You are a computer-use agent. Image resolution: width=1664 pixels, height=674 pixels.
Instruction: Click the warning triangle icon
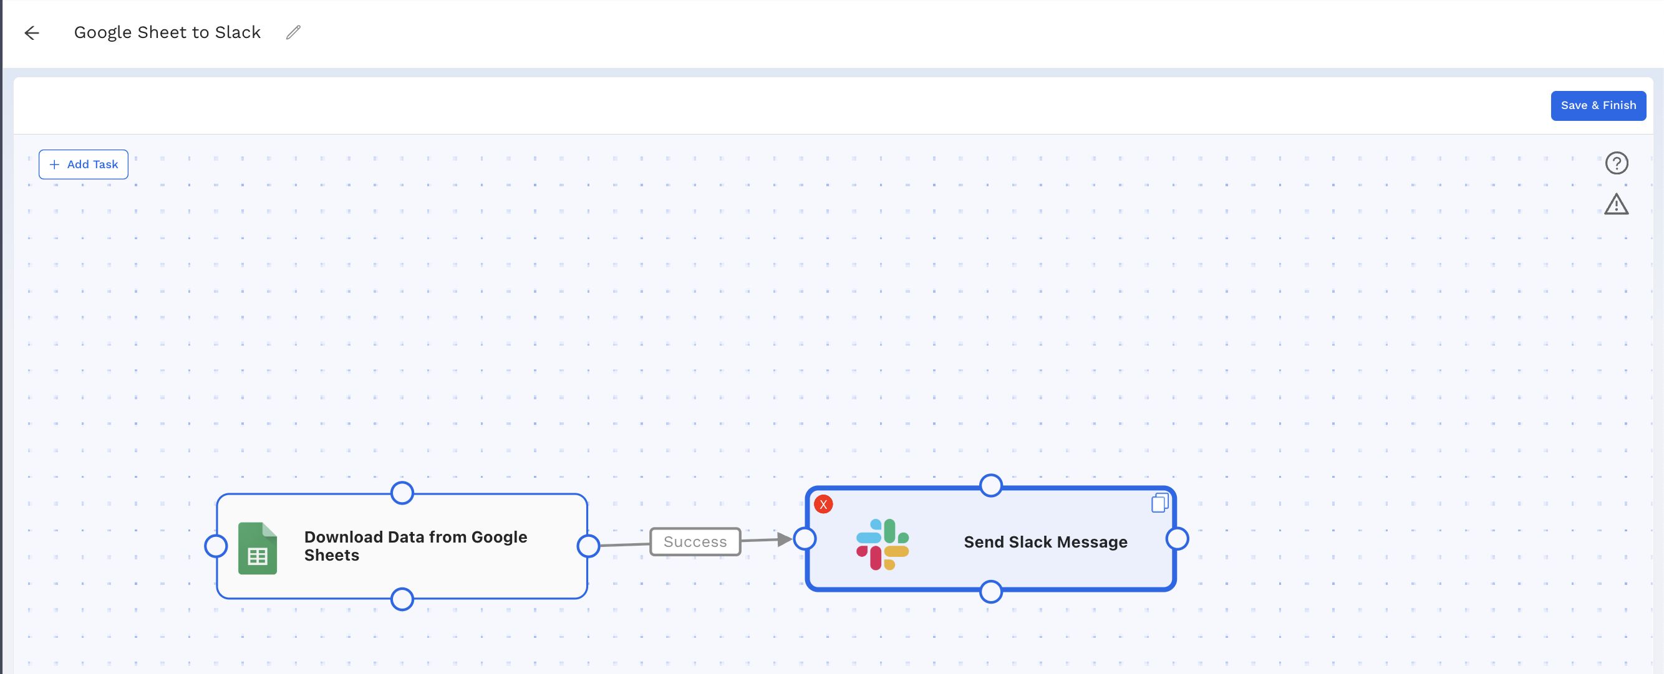(x=1615, y=204)
